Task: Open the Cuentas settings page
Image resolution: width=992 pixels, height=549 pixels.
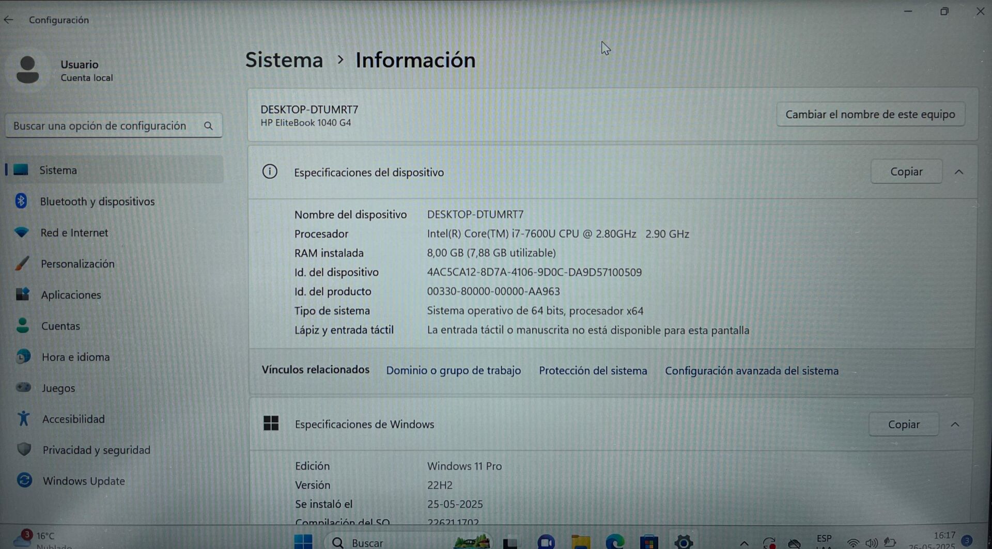Action: coord(60,326)
